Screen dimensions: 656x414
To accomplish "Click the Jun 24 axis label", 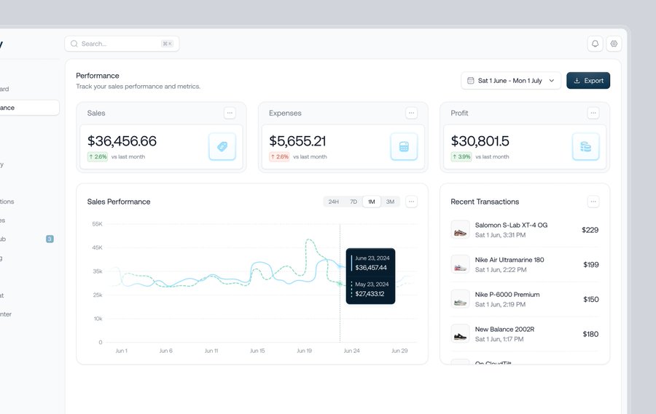I will click(351, 351).
